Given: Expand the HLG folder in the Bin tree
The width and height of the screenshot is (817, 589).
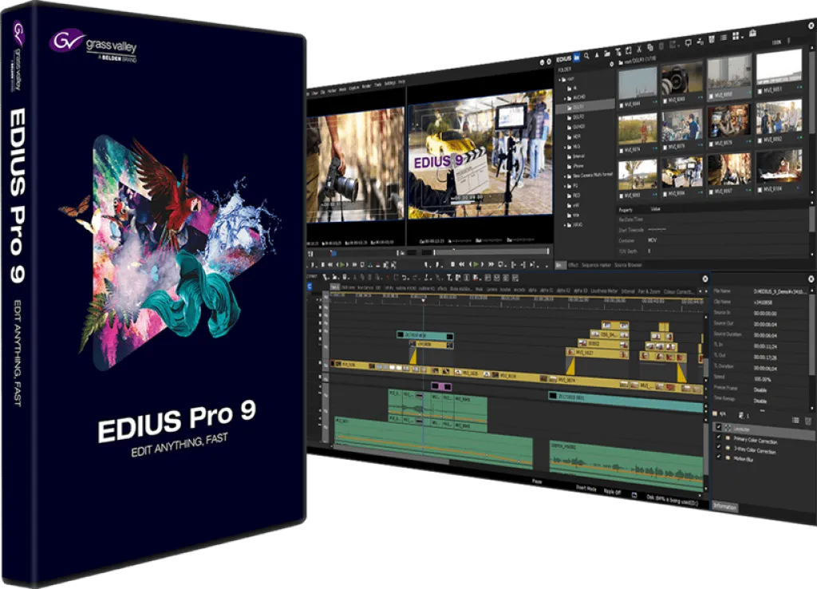Looking at the screenshot, I should (565, 147).
